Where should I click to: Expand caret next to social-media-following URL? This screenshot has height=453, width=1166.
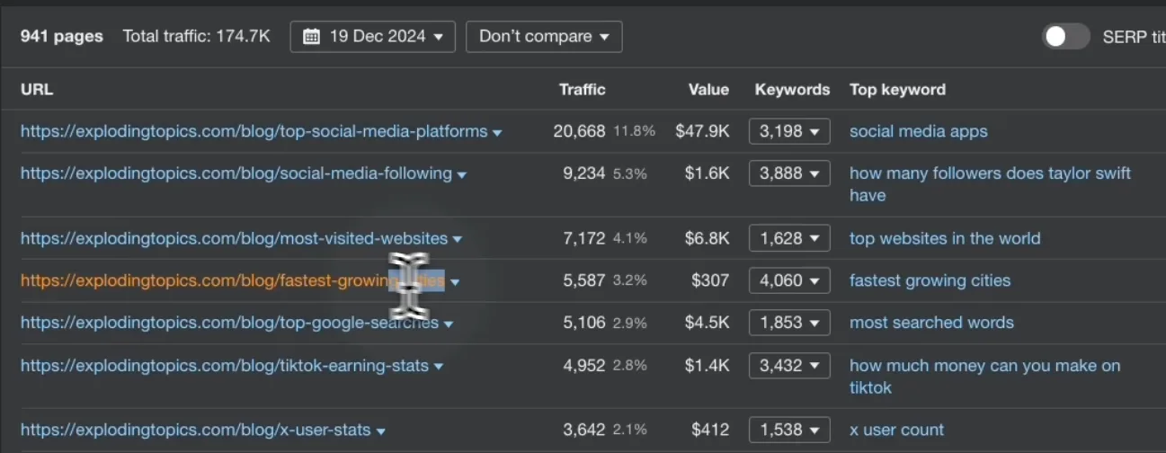coord(462,175)
